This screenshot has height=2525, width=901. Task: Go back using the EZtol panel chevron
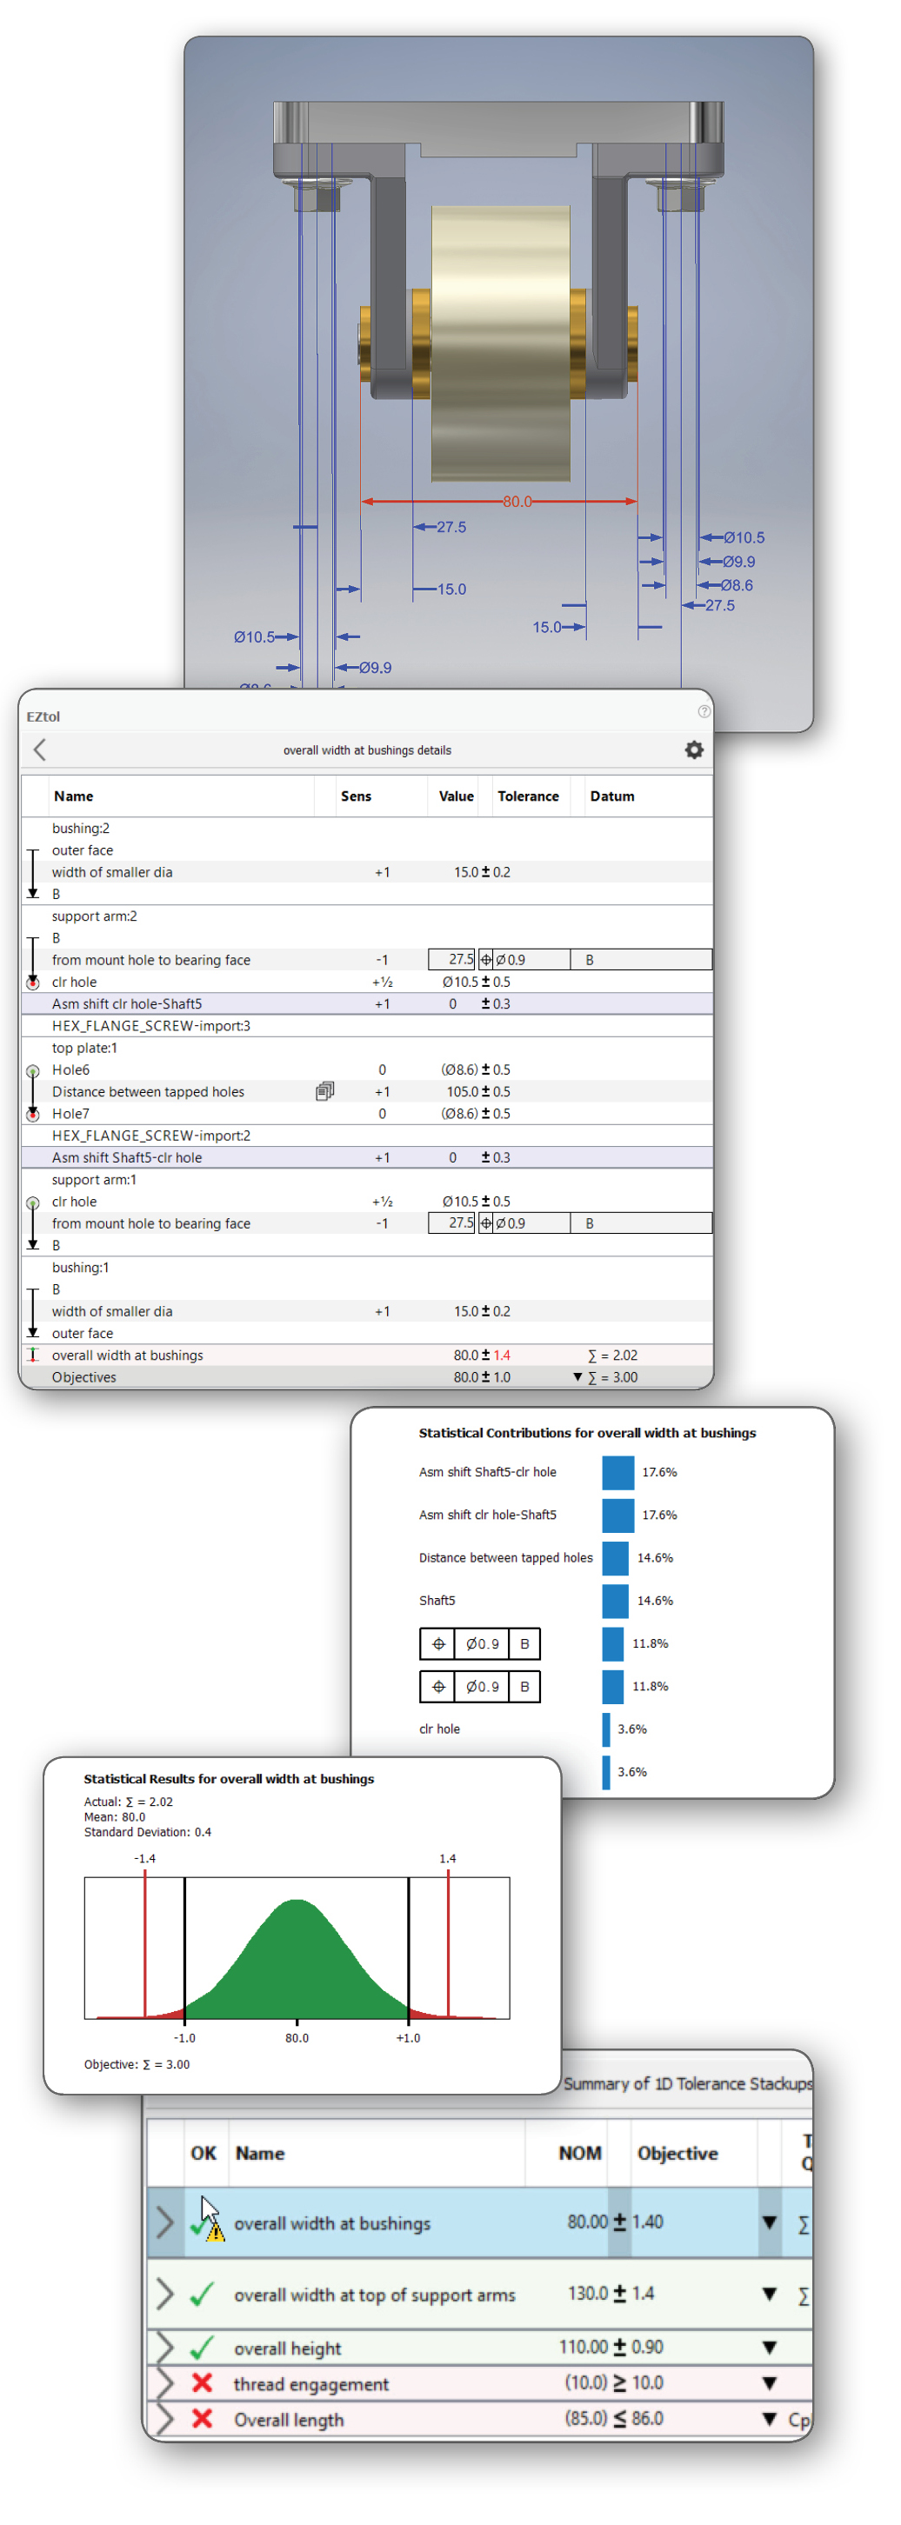click(40, 750)
